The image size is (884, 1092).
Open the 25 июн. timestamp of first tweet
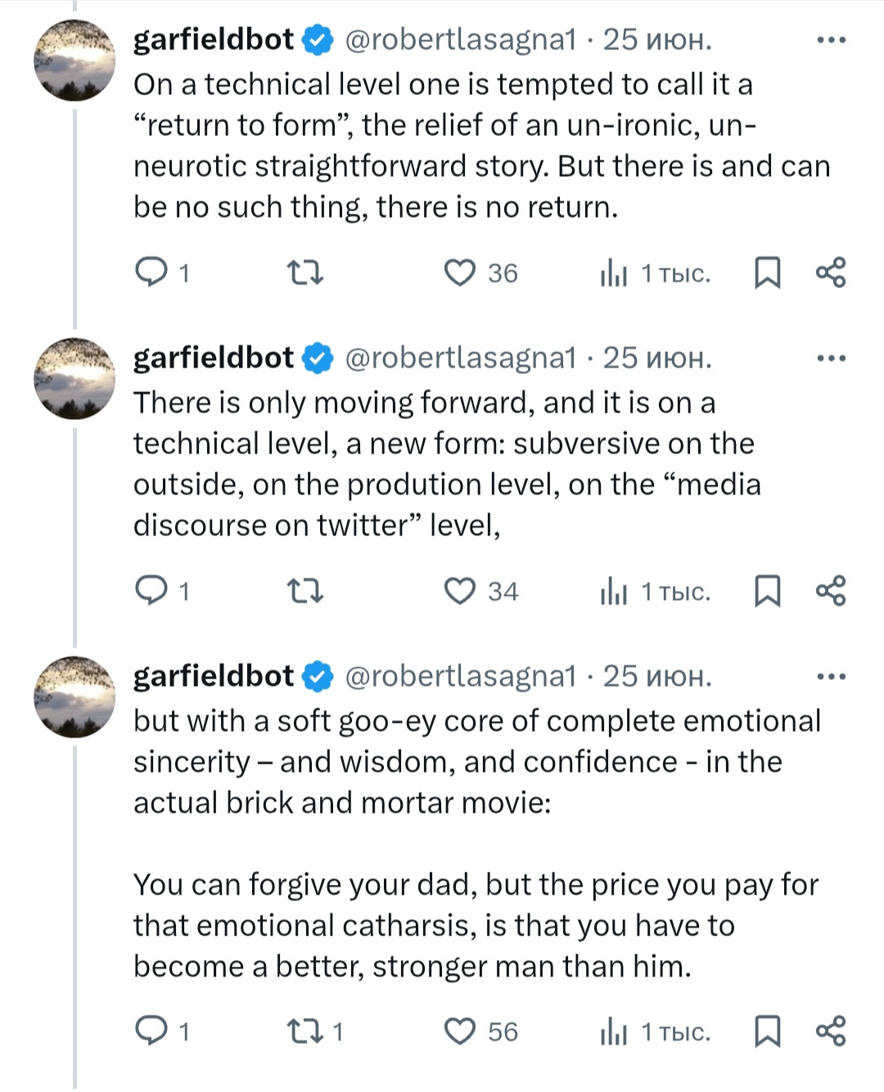(657, 40)
